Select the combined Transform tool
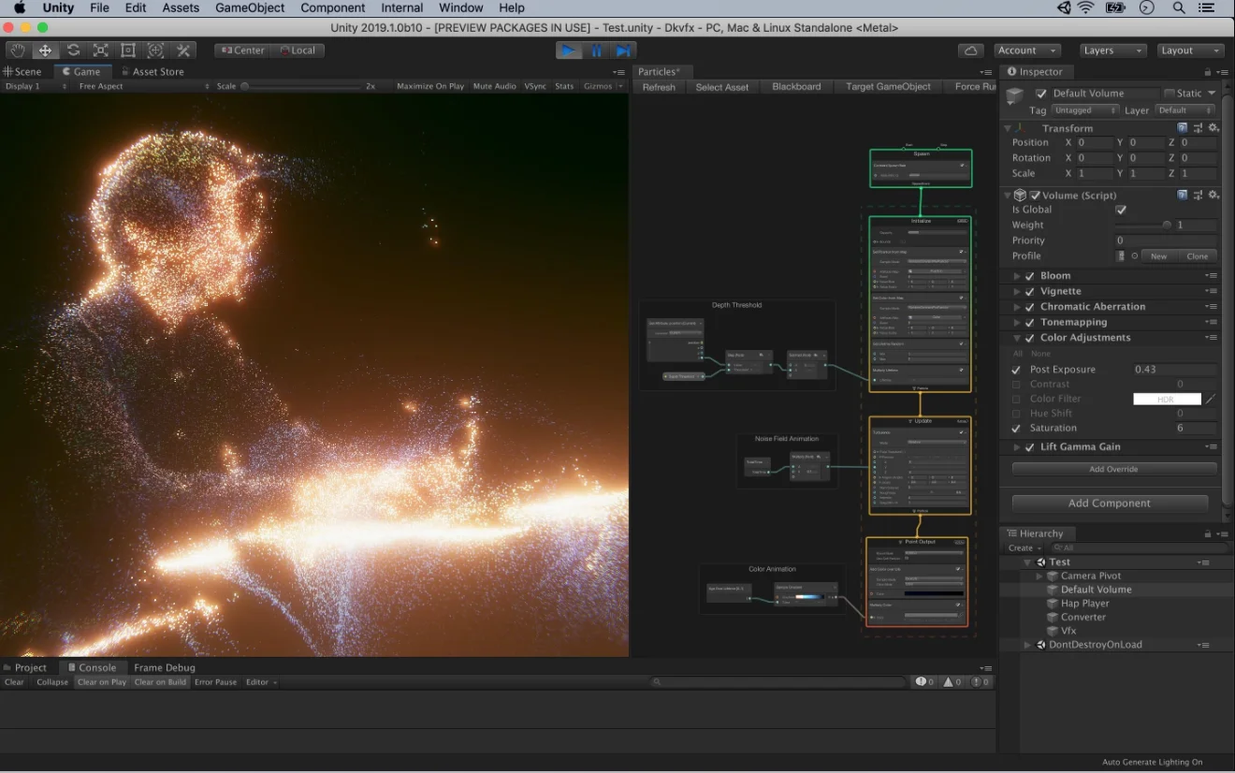The height and width of the screenshot is (773, 1235). (155, 51)
